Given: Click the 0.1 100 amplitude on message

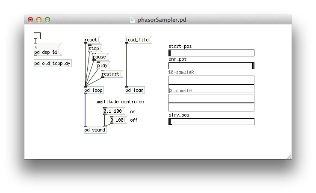Looking at the screenshot, I should [113, 111].
